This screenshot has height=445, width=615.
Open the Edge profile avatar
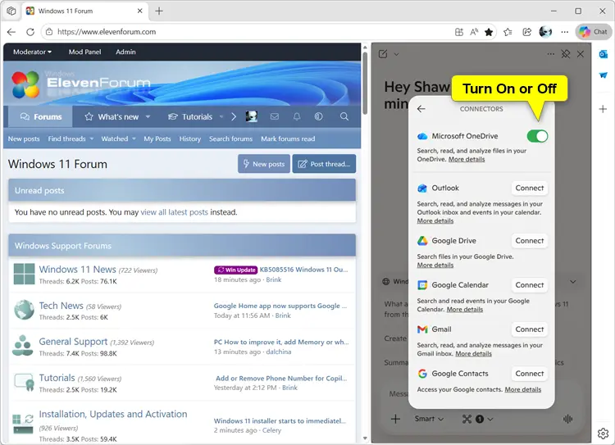[545, 32]
